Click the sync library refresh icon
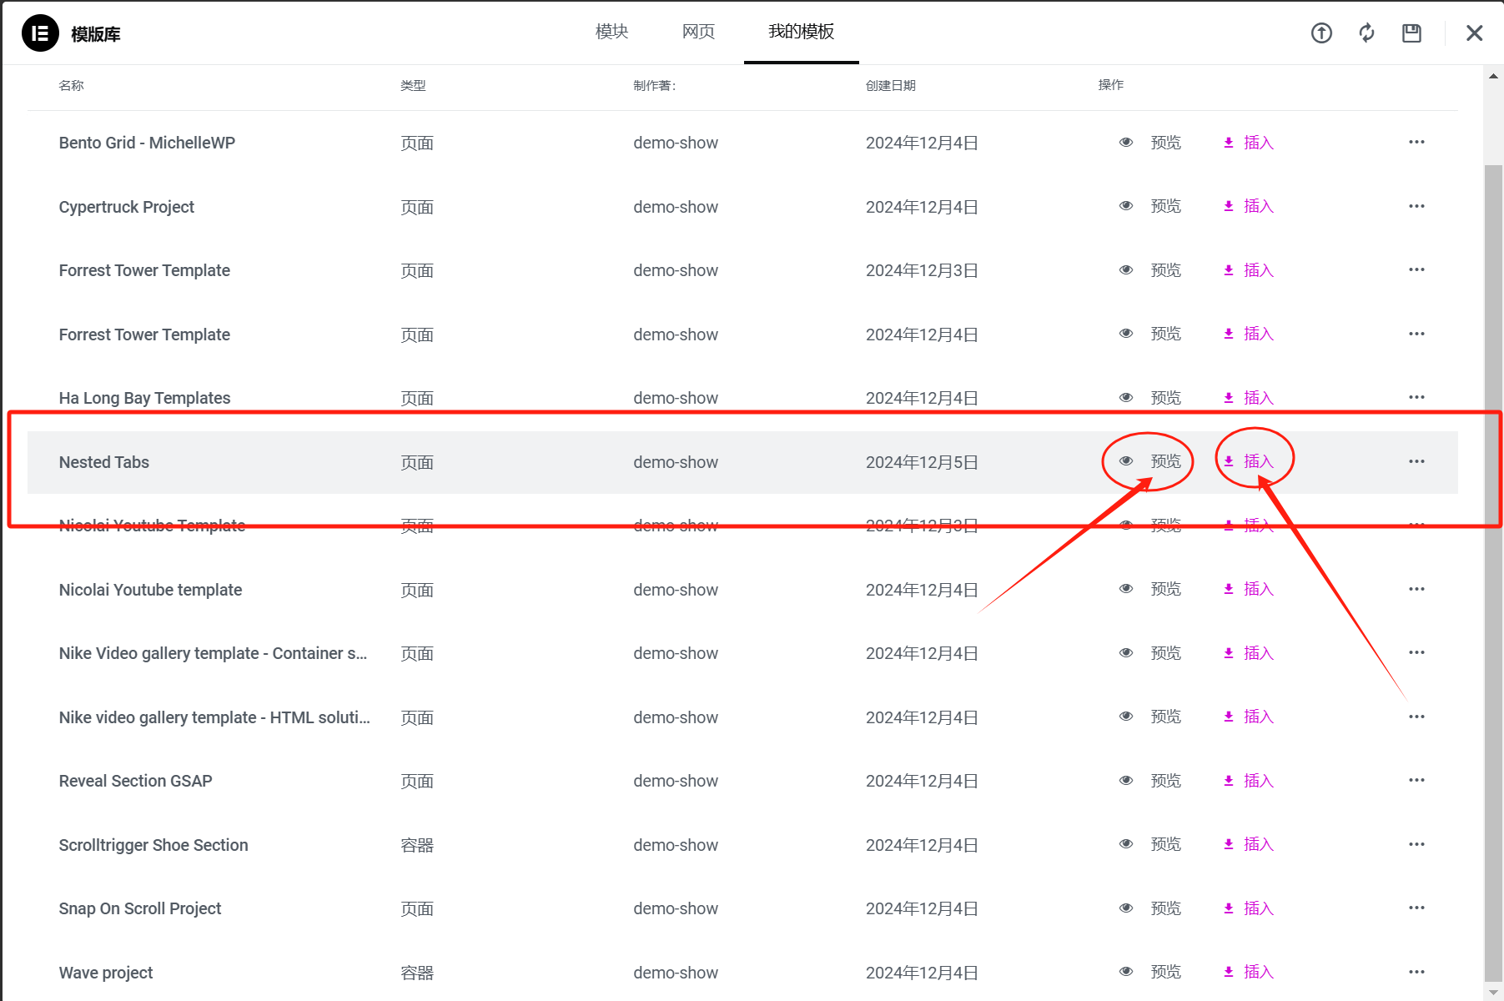Viewport: 1504px width, 1001px height. [x=1366, y=33]
